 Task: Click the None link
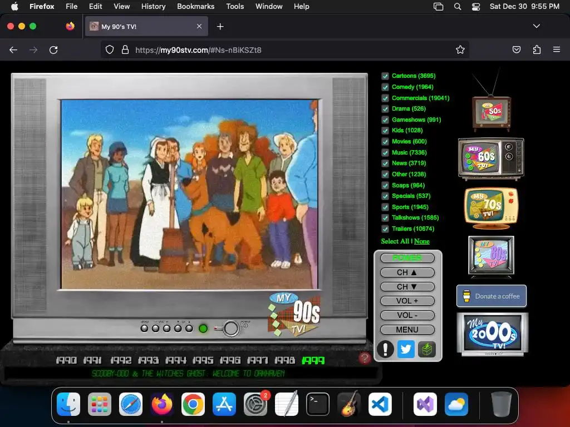pyautogui.click(x=422, y=241)
